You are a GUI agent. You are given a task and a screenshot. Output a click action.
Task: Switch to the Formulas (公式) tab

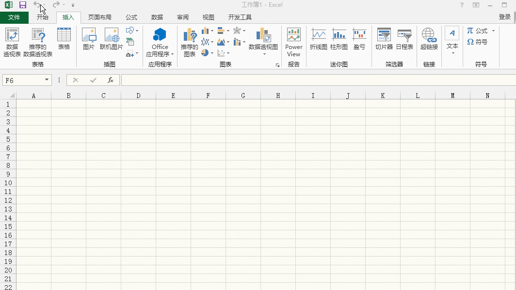tap(131, 17)
